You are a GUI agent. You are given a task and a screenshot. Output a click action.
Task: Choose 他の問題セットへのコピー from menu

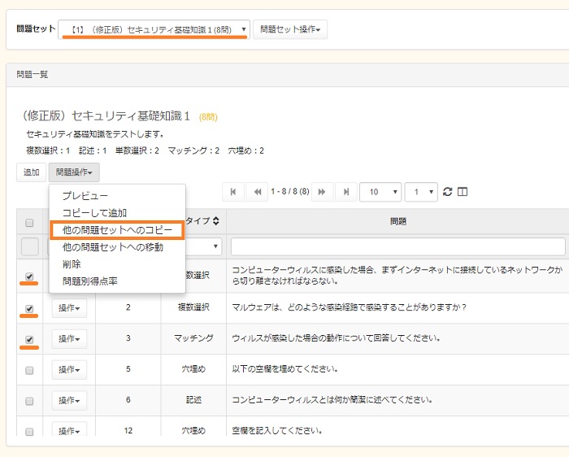(x=117, y=230)
